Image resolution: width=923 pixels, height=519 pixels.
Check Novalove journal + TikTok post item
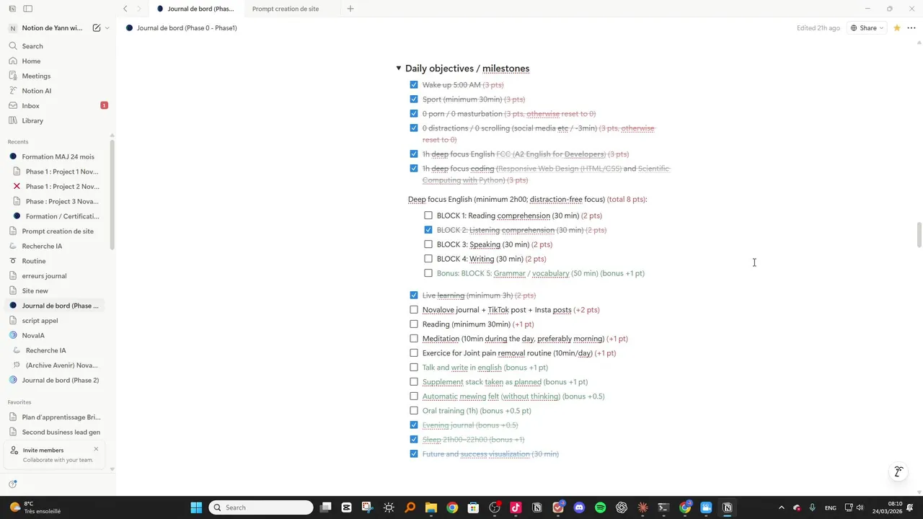[414, 310]
